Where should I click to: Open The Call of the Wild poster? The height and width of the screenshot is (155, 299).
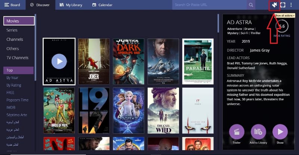(x=163, y=110)
